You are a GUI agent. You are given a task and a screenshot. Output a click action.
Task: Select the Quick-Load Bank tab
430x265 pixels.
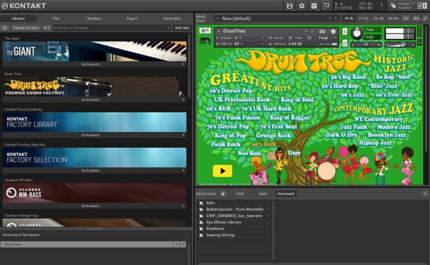(263, 194)
